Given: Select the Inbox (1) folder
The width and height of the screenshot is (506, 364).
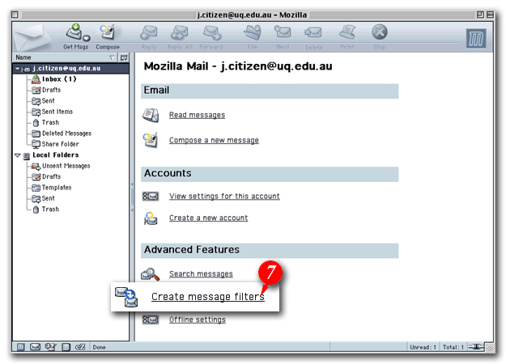Looking at the screenshot, I should click(x=59, y=79).
